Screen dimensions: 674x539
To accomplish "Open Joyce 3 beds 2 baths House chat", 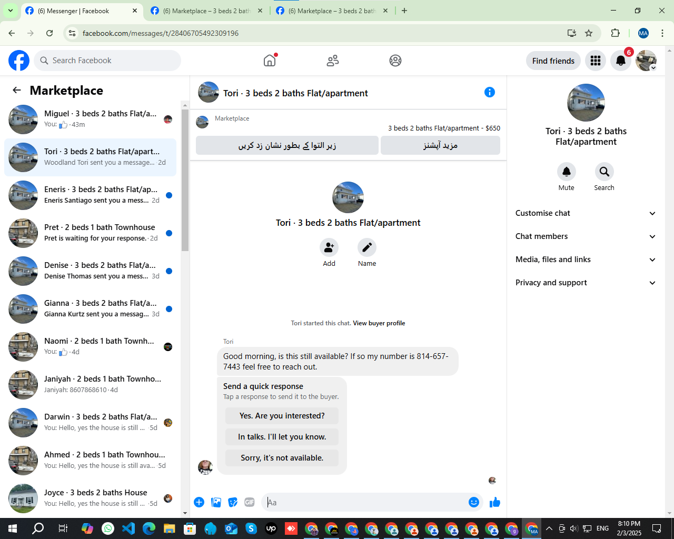I will pyautogui.click(x=90, y=498).
